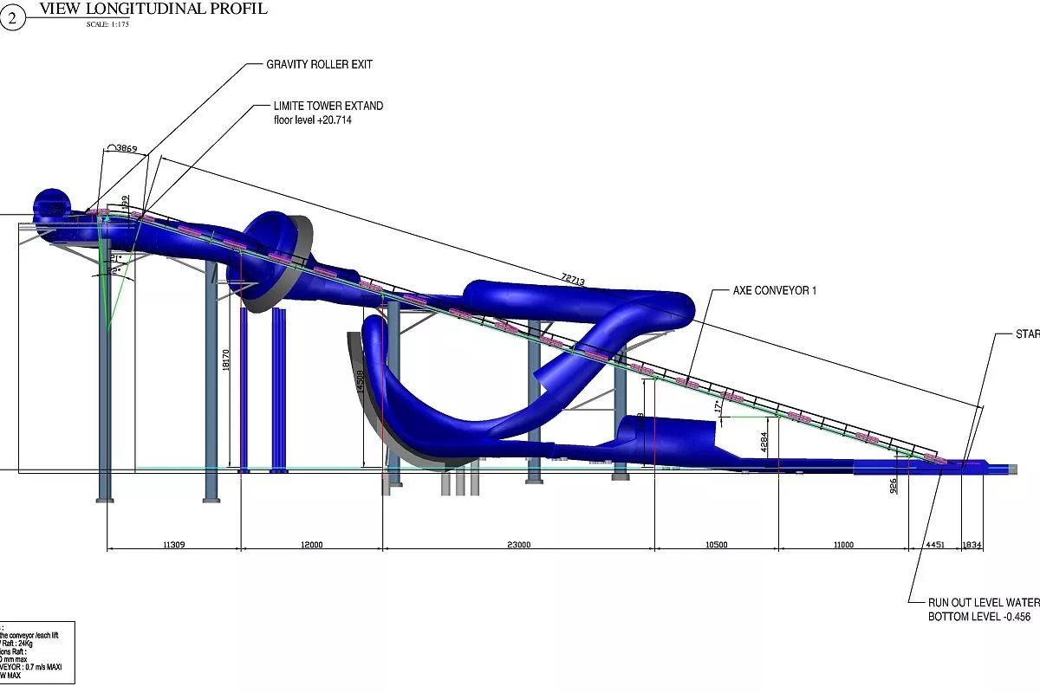Select the RUN OUT LEVEL WATER annotation
Viewport: 1040px width, 693px height.
pyautogui.click(x=983, y=601)
